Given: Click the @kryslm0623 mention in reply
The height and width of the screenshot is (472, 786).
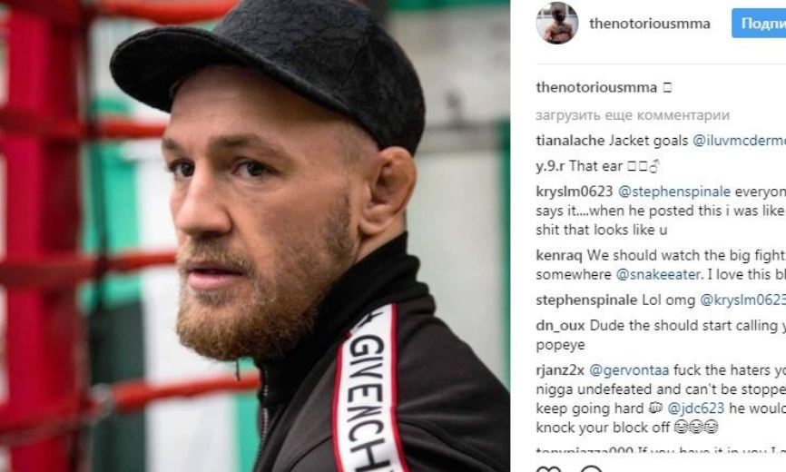Looking at the screenshot, I should 742,300.
